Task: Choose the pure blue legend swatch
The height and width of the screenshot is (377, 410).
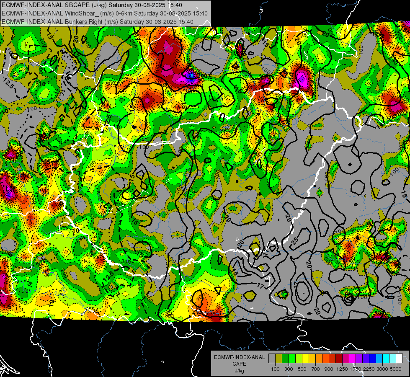Action: coord(373,359)
